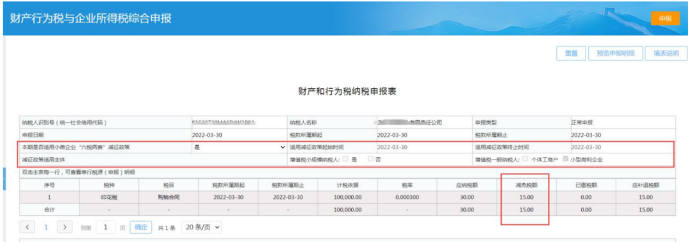Click the 财产行为税与企业所得税综合申报 header title
Image resolution: width=692 pixels, height=242 pixels.
tap(91, 19)
